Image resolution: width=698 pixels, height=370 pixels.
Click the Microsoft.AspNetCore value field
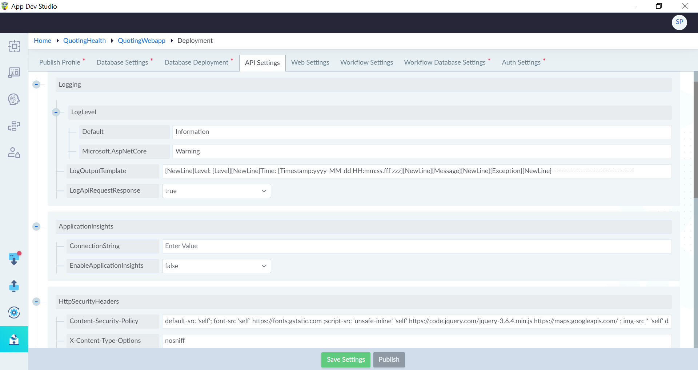pyautogui.click(x=422, y=152)
